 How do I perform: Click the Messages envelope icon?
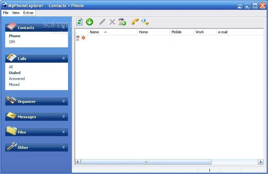pos(11,116)
